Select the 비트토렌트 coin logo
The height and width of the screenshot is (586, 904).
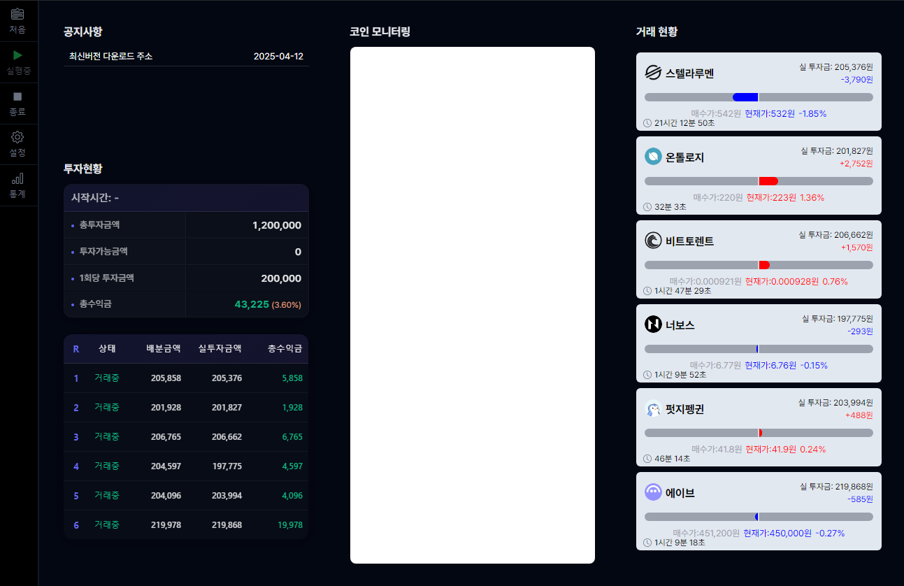pos(653,241)
